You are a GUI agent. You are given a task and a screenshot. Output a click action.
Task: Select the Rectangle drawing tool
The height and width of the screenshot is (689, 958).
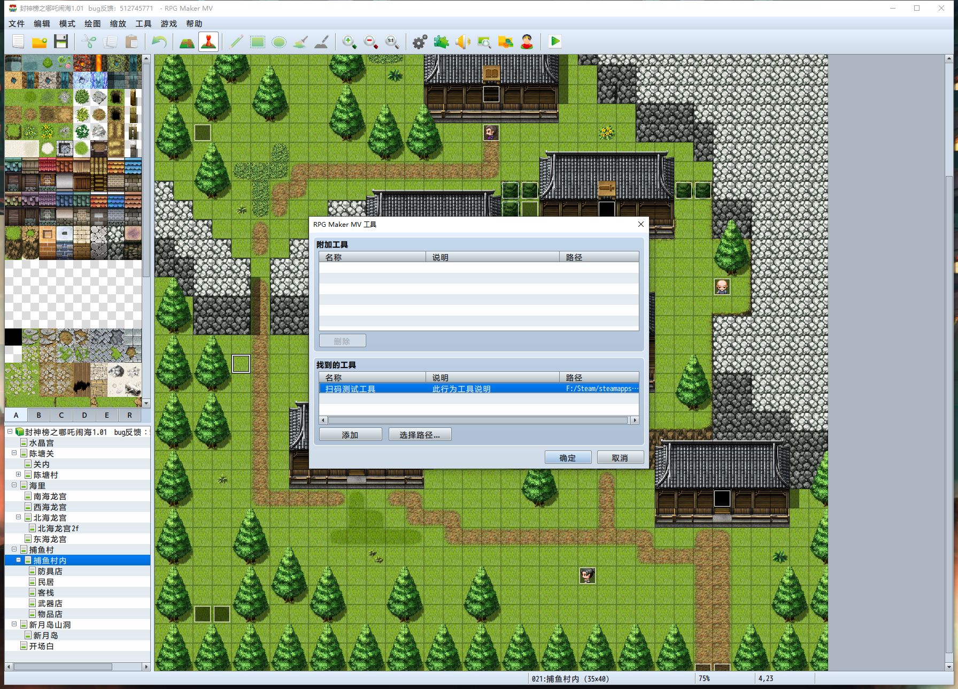[258, 42]
